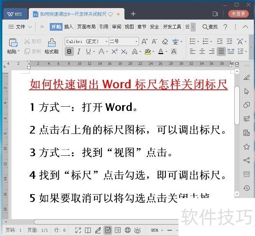255x236 pixels.
Task: Open the 引用 ribbon tab
Action: click(x=104, y=27)
